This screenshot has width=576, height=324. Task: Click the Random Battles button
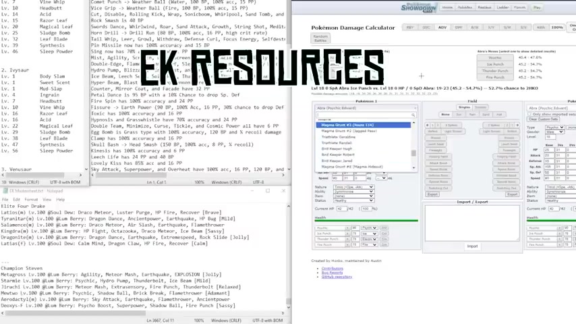coord(320,38)
